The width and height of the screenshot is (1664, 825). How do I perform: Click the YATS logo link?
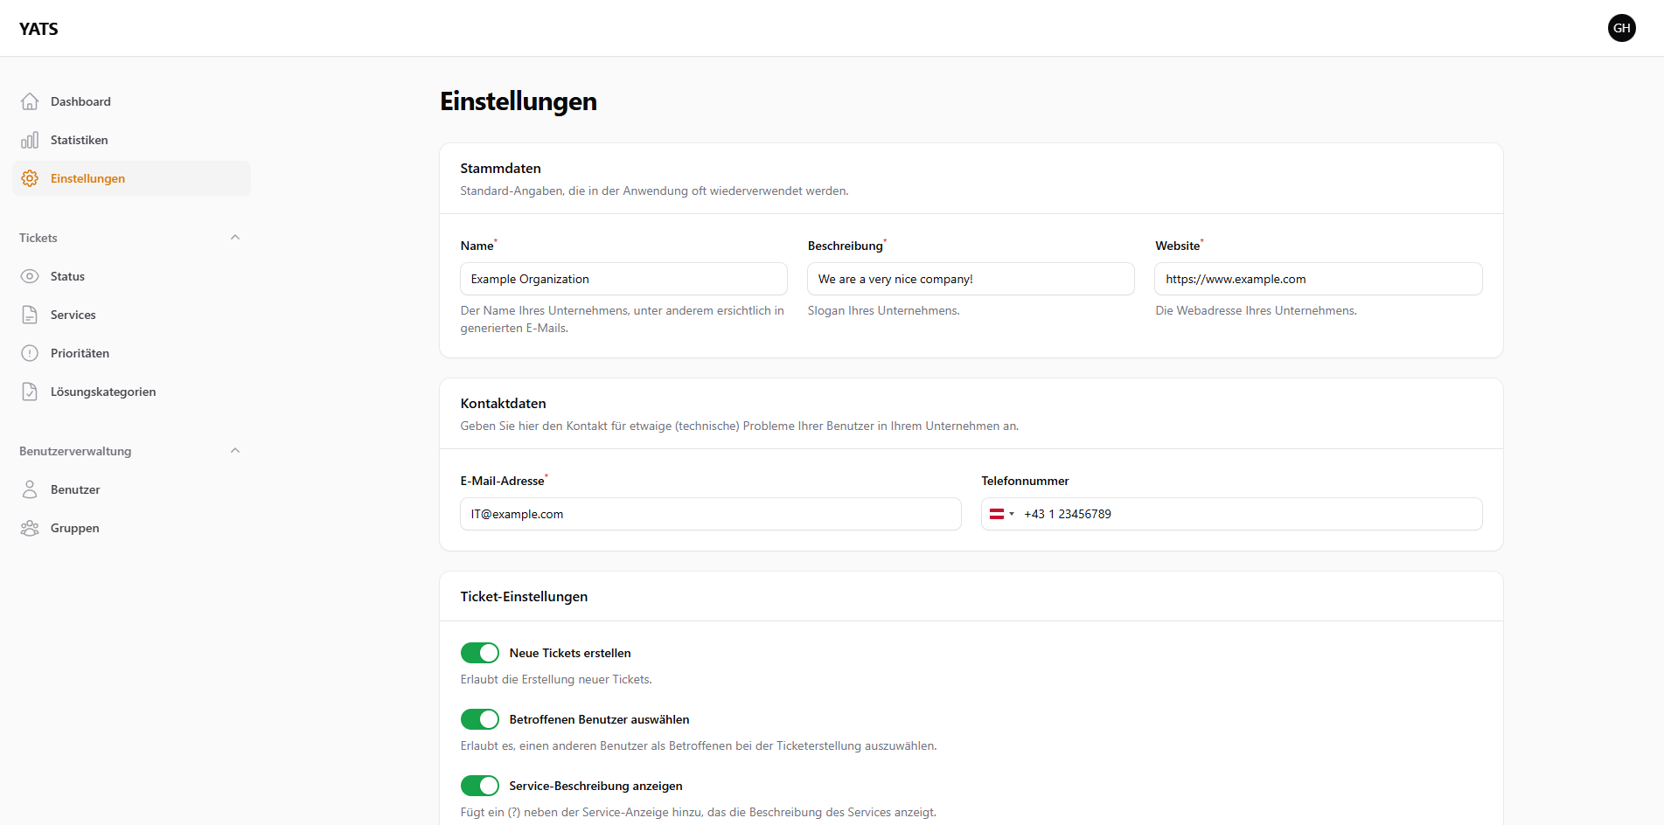pos(38,29)
